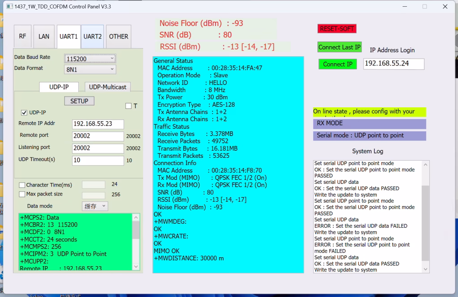458x297 pixels.
Task: Switch to the OTHER tab
Action: click(118, 37)
